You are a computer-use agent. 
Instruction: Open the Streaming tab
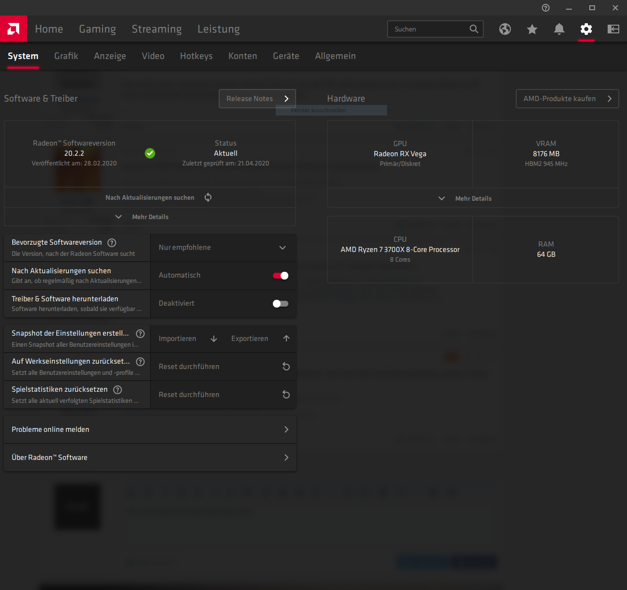pyautogui.click(x=157, y=29)
